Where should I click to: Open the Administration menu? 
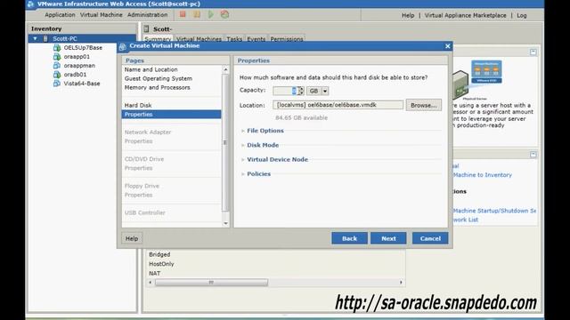point(147,15)
